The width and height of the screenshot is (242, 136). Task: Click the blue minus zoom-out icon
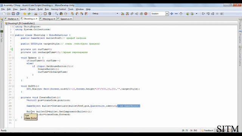point(176,14)
